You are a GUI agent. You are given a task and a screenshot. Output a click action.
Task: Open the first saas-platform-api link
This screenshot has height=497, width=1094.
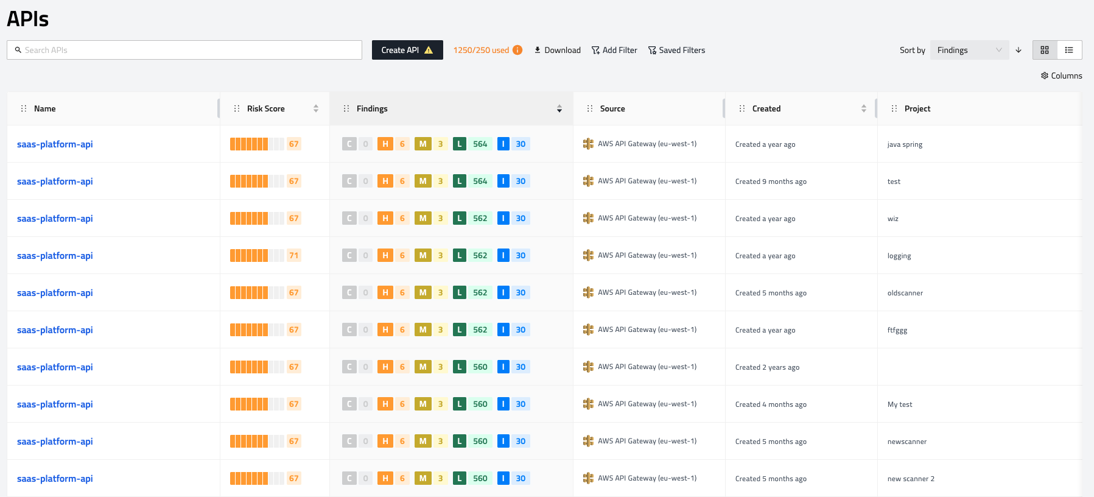(55, 144)
